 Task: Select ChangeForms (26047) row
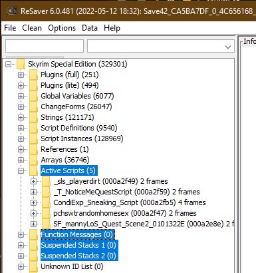tap(76, 107)
